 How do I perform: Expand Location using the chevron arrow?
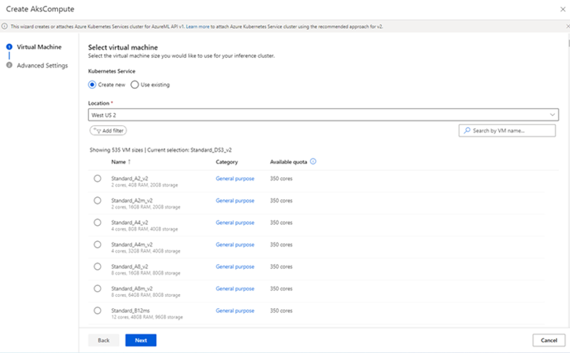tap(552, 115)
